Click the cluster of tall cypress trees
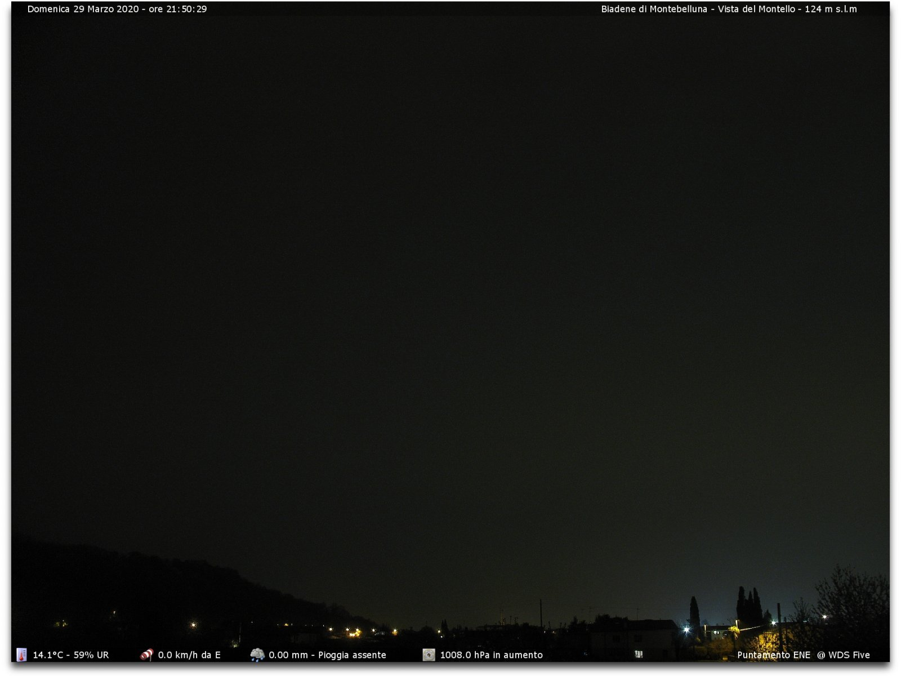 750,607
